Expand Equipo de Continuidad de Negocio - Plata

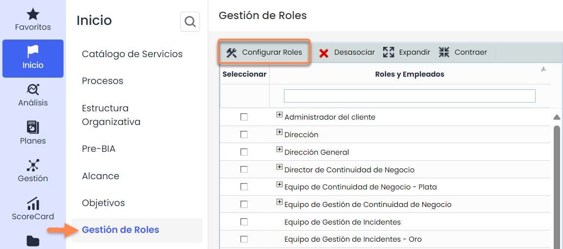280,185
